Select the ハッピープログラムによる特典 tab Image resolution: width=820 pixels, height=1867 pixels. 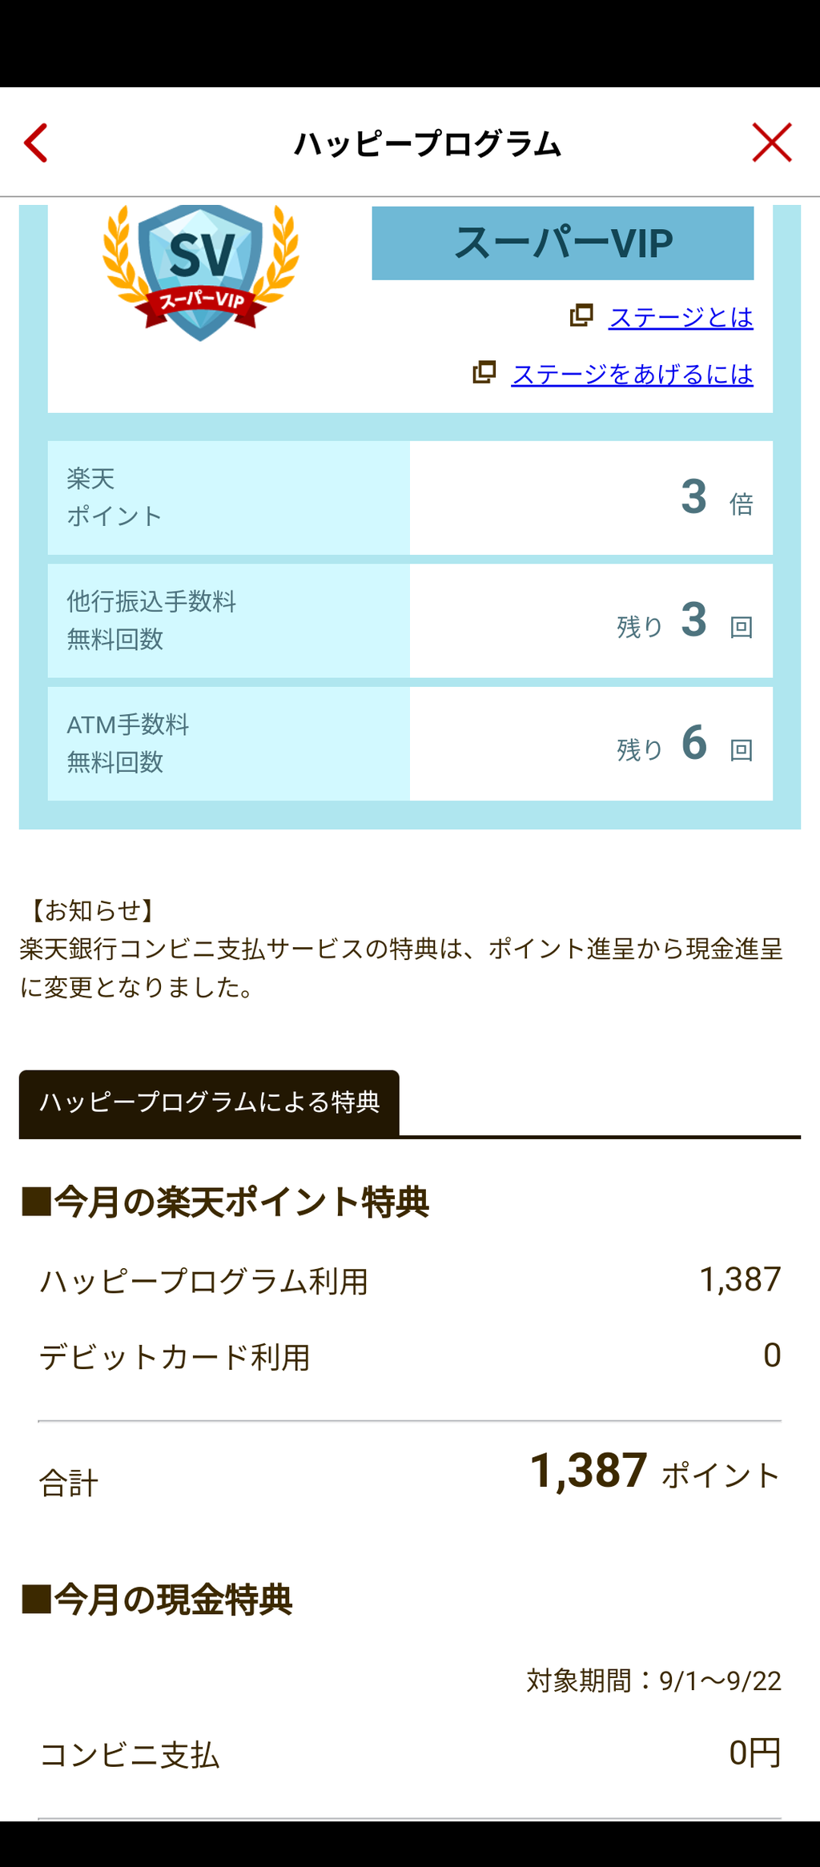[x=209, y=1102]
